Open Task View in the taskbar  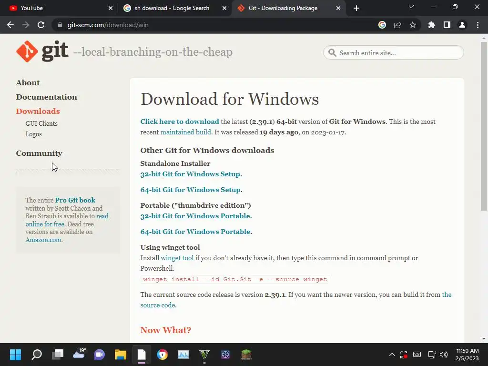pos(58,355)
